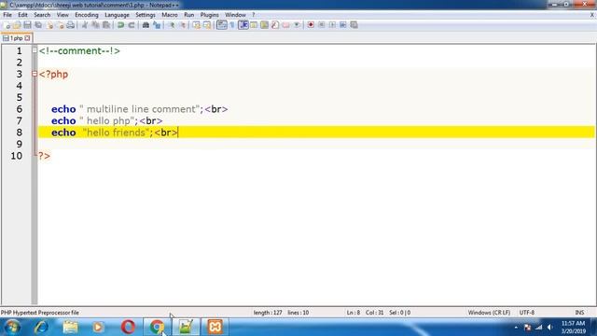Image resolution: width=597 pixels, height=336 pixels.
Task: Click the Cut scissors icon
Action: (x=85, y=25)
